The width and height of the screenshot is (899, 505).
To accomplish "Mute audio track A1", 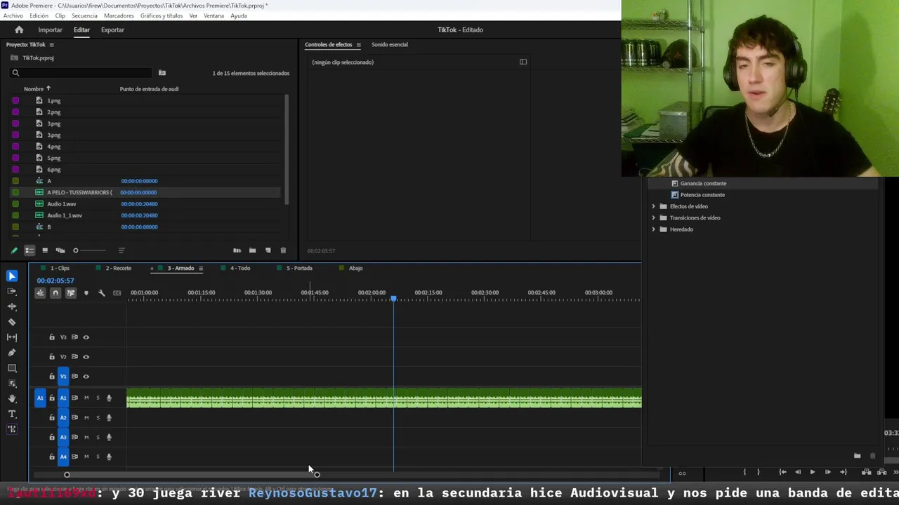I will click(x=86, y=398).
